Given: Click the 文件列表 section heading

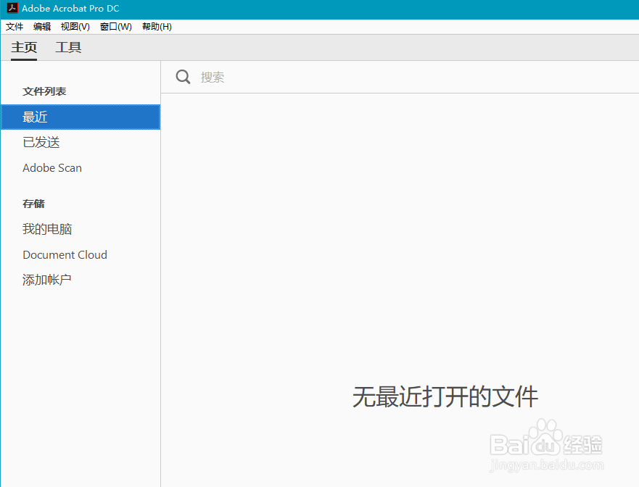Looking at the screenshot, I should (44, 91).
